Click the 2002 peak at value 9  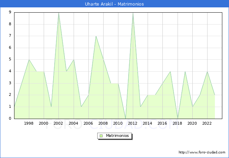click(58, 13)
